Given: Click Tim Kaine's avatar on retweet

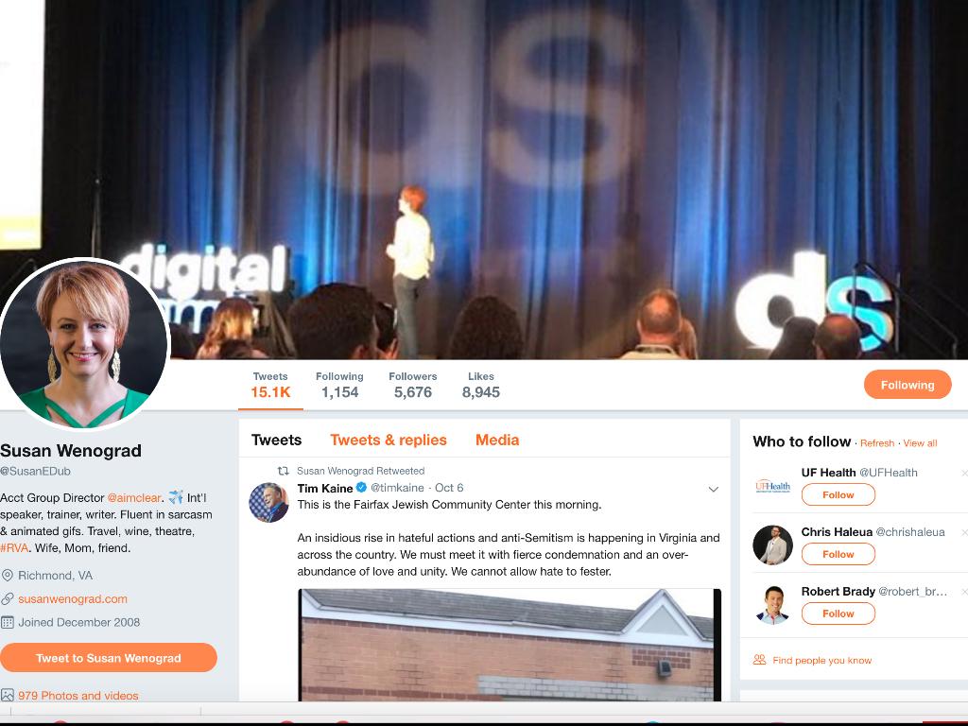Looking at the screenshot, I should [x=268, y=502].
